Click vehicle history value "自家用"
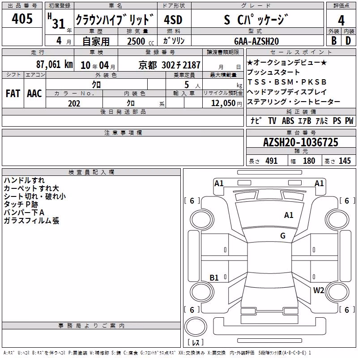 (x=96, y=41)
